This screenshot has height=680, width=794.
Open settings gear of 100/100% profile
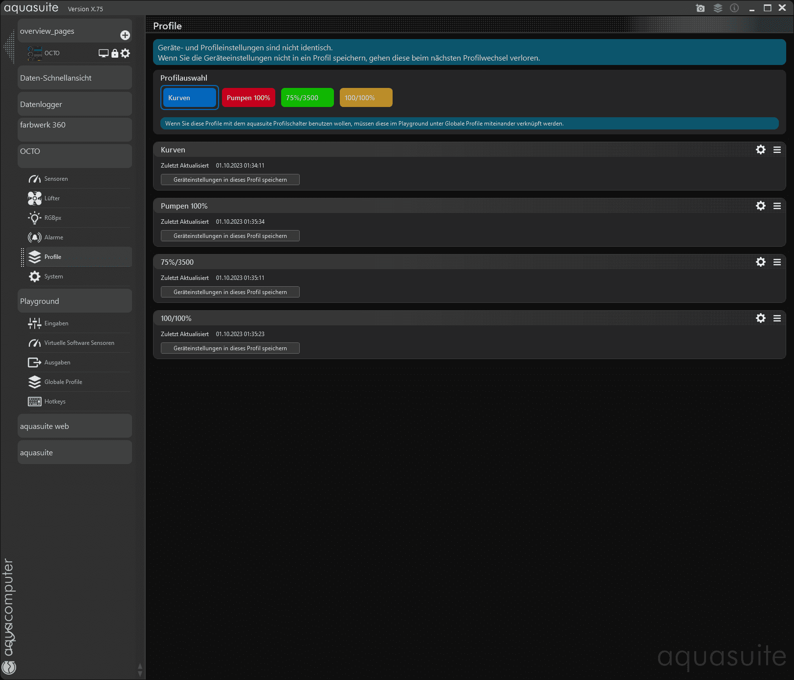point(761,318)
